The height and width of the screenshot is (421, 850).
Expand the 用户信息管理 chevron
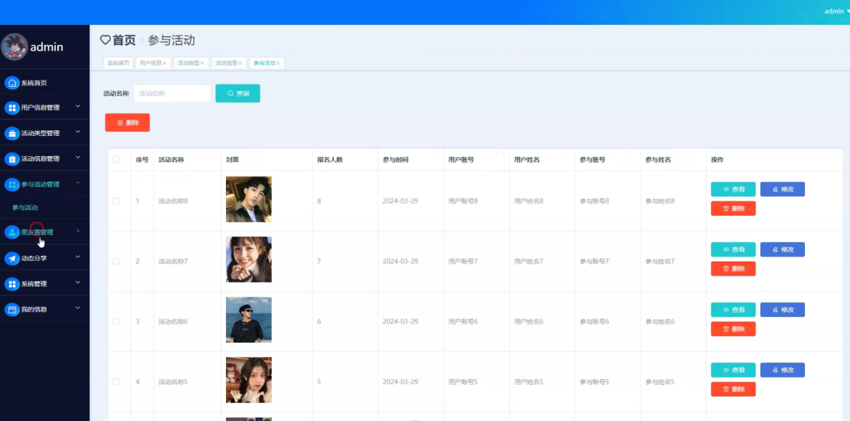(x=78, y=107)
